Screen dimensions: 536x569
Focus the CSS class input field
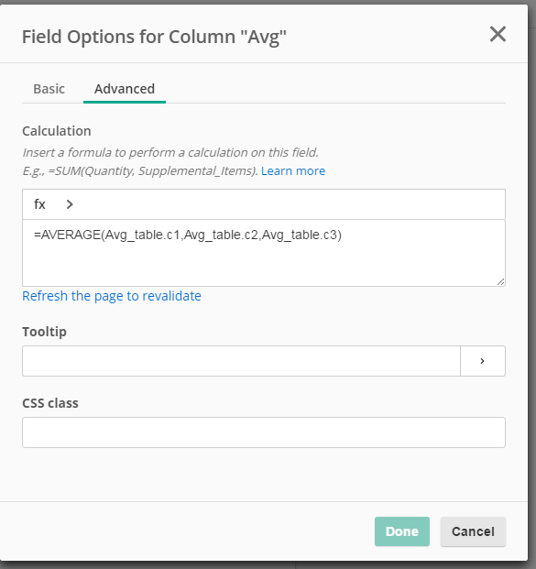point(264,432)
